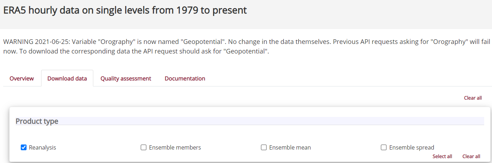Tick the Ensemble mean checkbox box

point(264,147)
